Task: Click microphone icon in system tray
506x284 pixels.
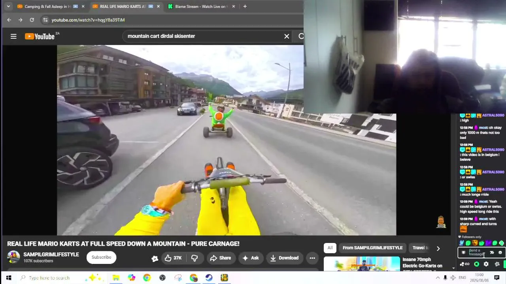Action: 445,278
